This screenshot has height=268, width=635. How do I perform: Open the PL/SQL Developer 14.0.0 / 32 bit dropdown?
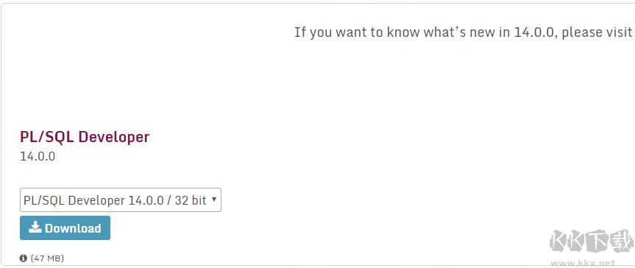pyautogui.click(x=120, y=200)
